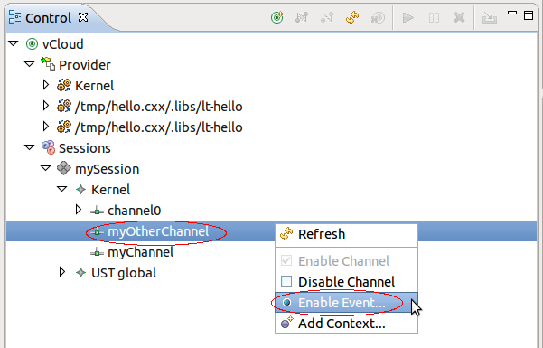
Task: Click the UST global domain icon
Action: pyautogui.click(x=80, y=272)
